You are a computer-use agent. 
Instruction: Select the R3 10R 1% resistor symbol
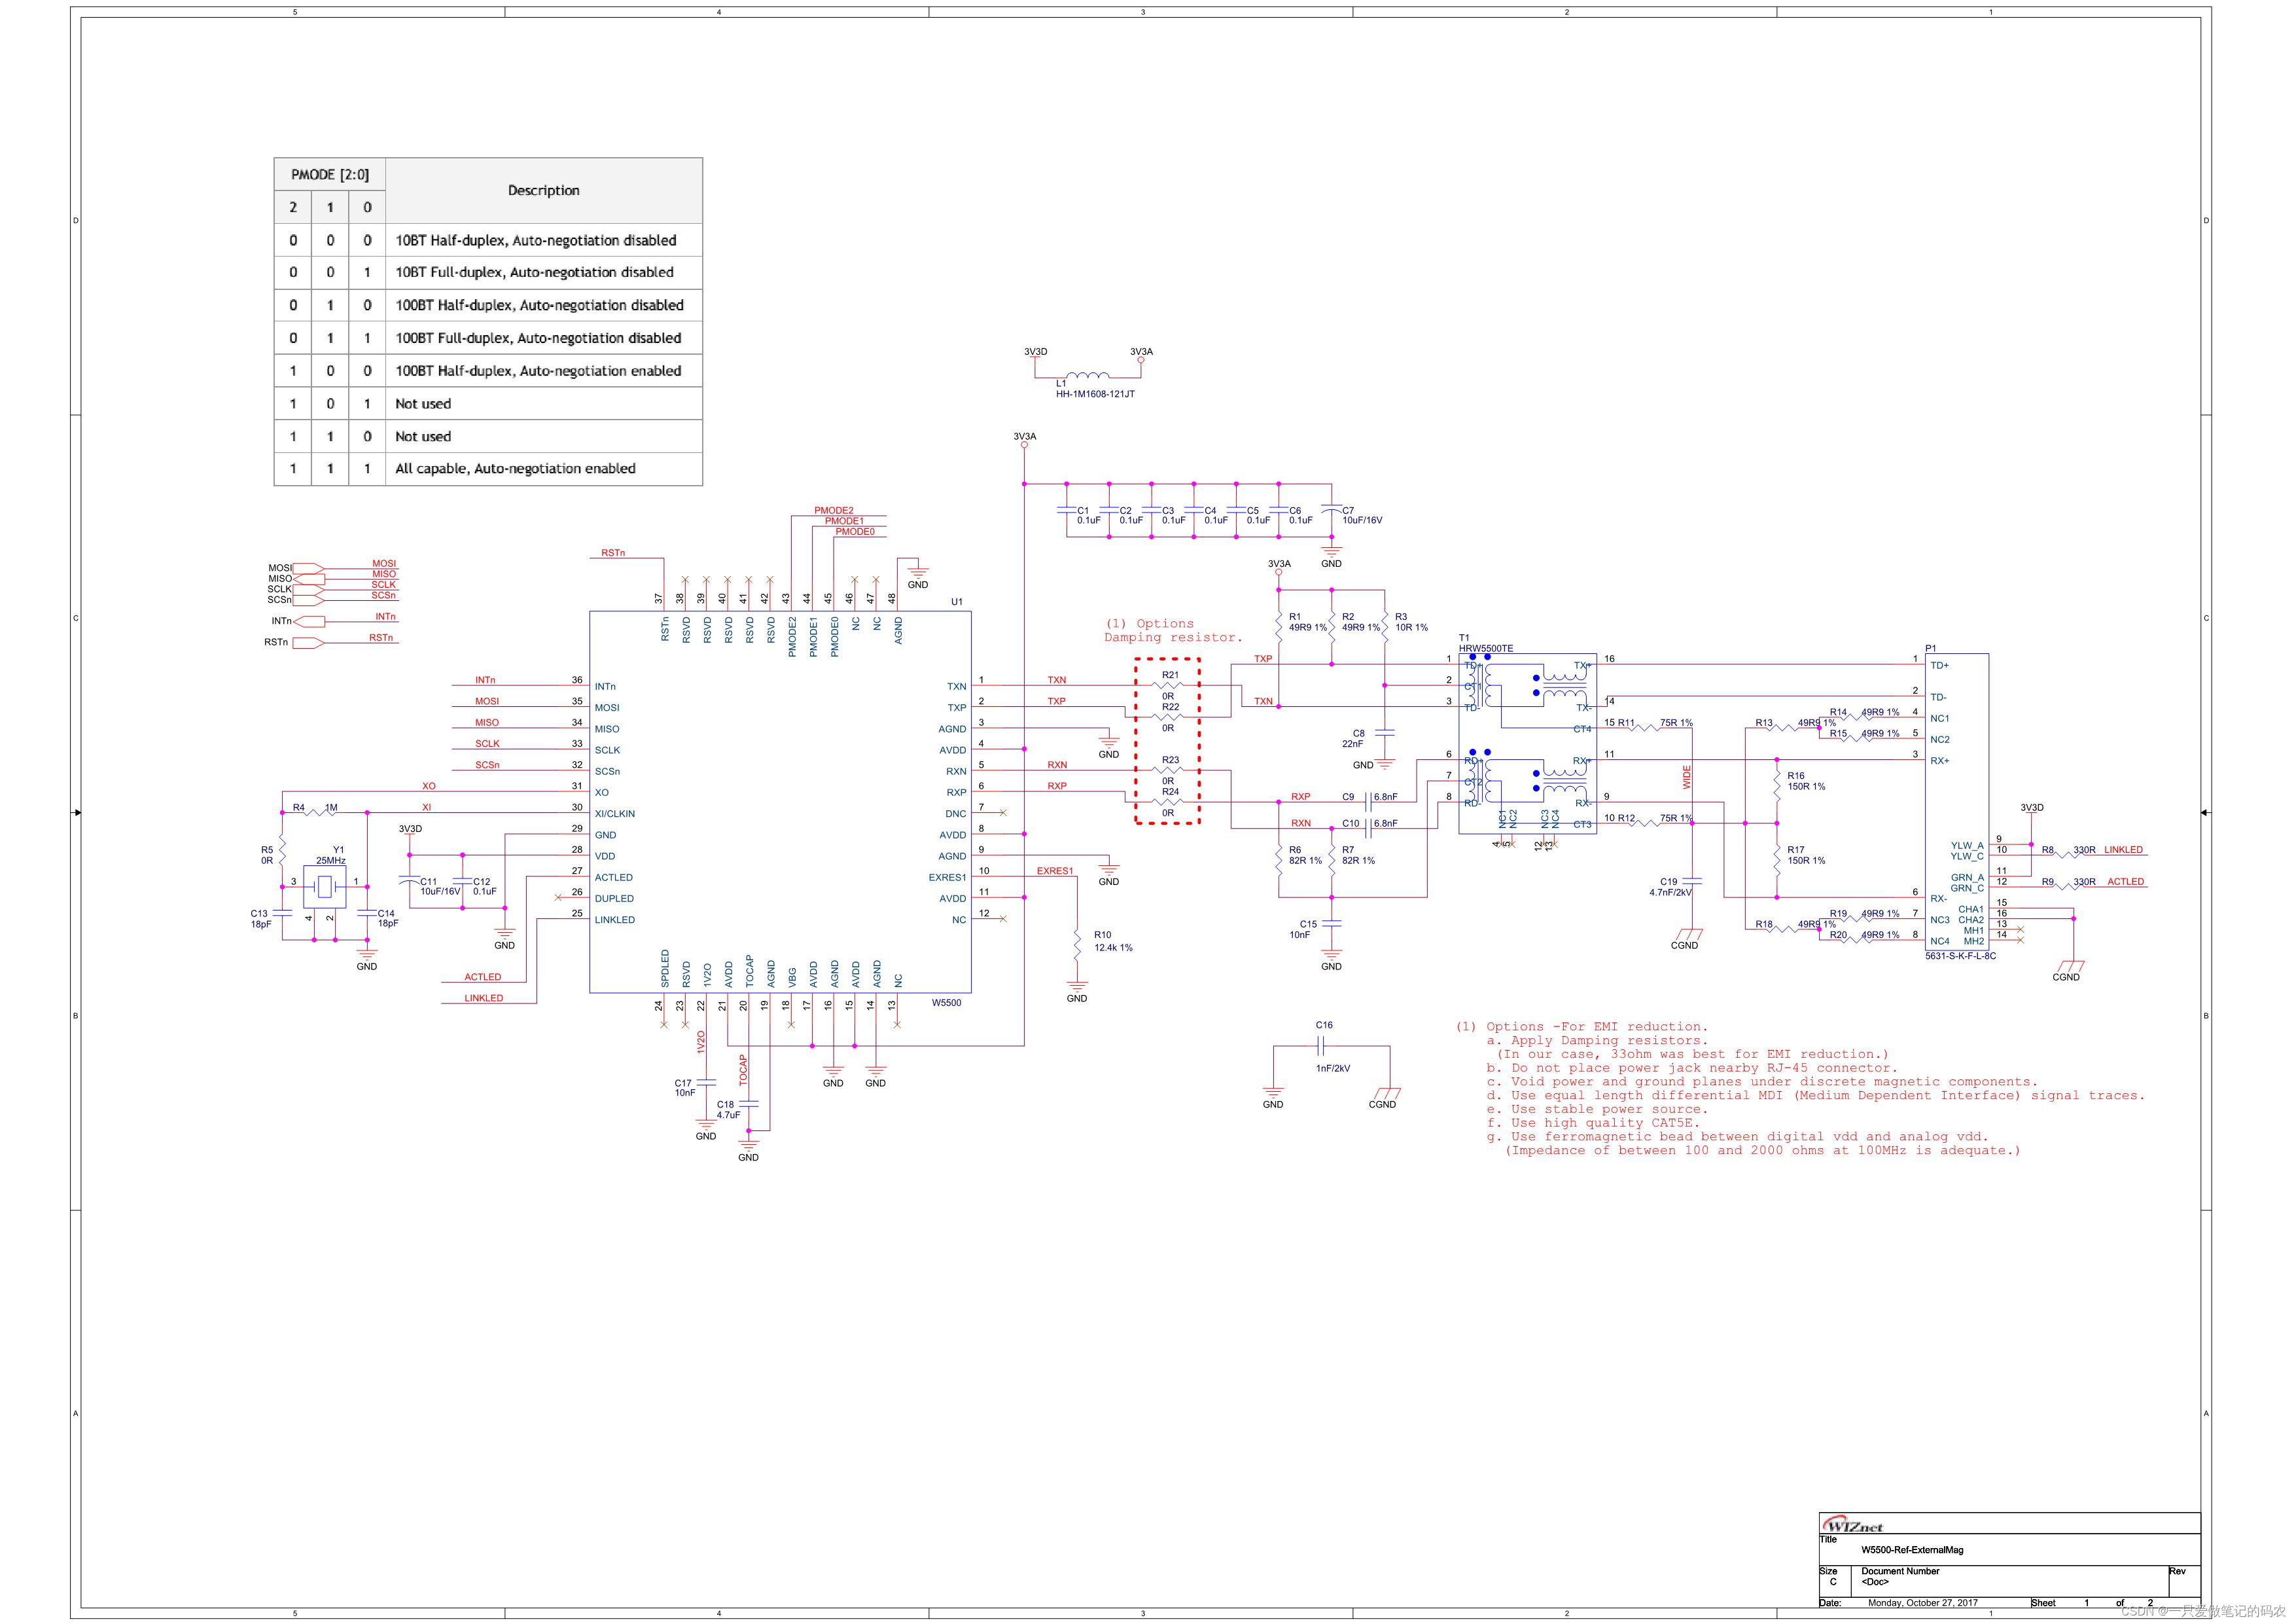tap(1385, 627)
